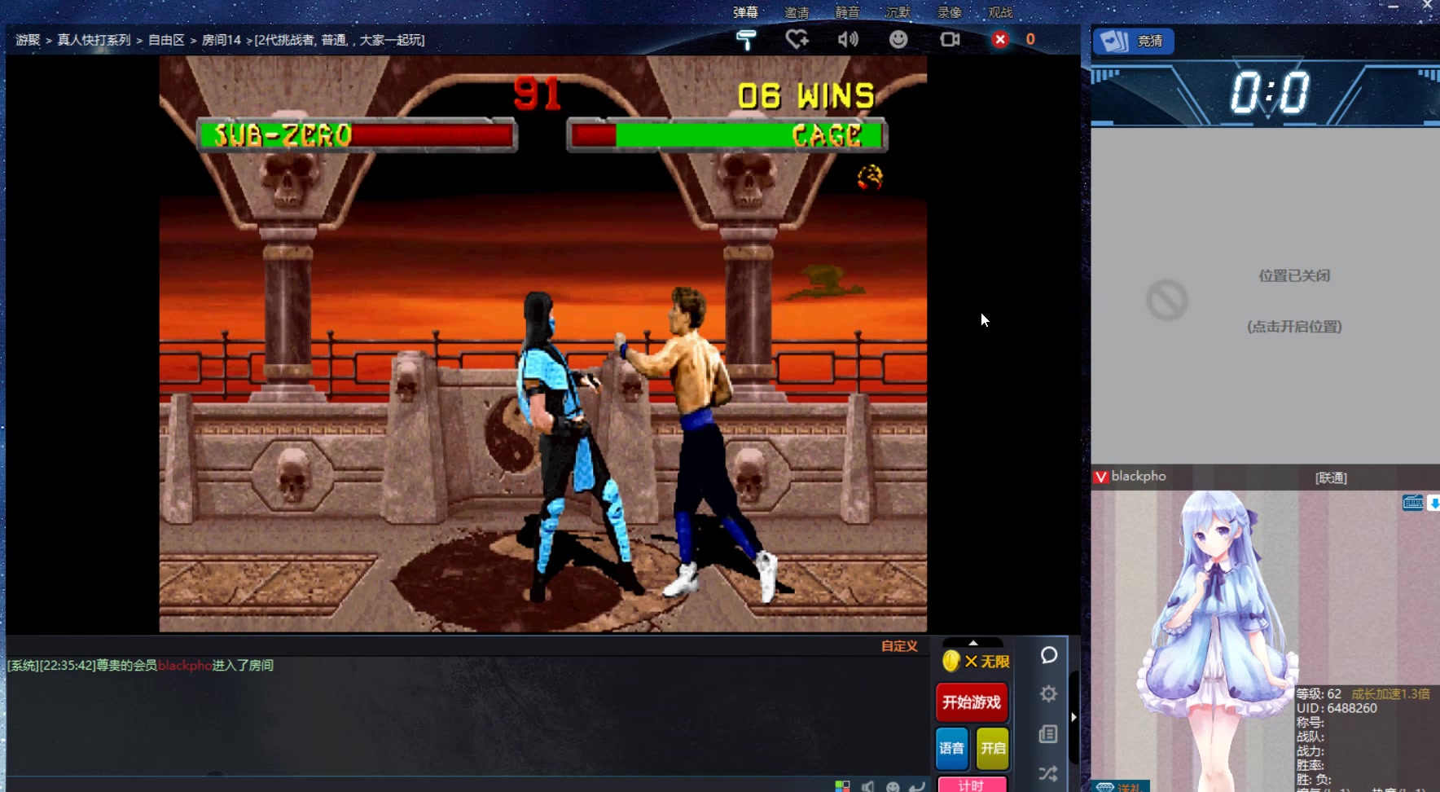The height and width of the screenshot is (792, 1440).
Task: Expand the panel with the up arrow above the coin
Action: [x=972, y=643]
